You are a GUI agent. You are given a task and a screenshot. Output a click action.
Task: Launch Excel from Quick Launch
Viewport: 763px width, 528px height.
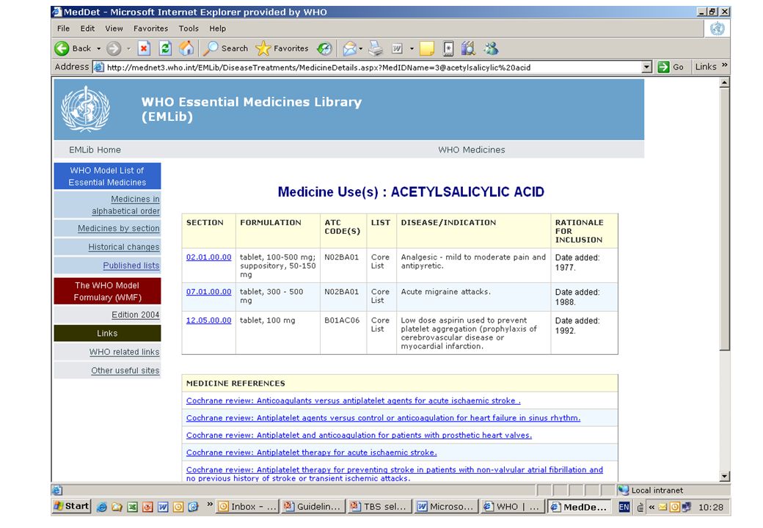point(132,507)
